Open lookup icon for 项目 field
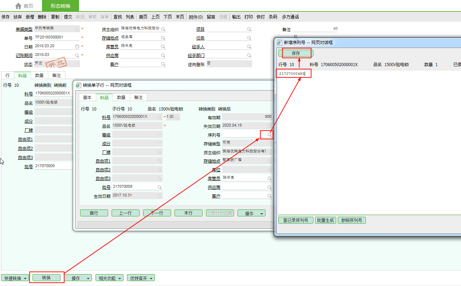Image resolution: width=461 pixels, height=286 pixels. coord(249,29)
